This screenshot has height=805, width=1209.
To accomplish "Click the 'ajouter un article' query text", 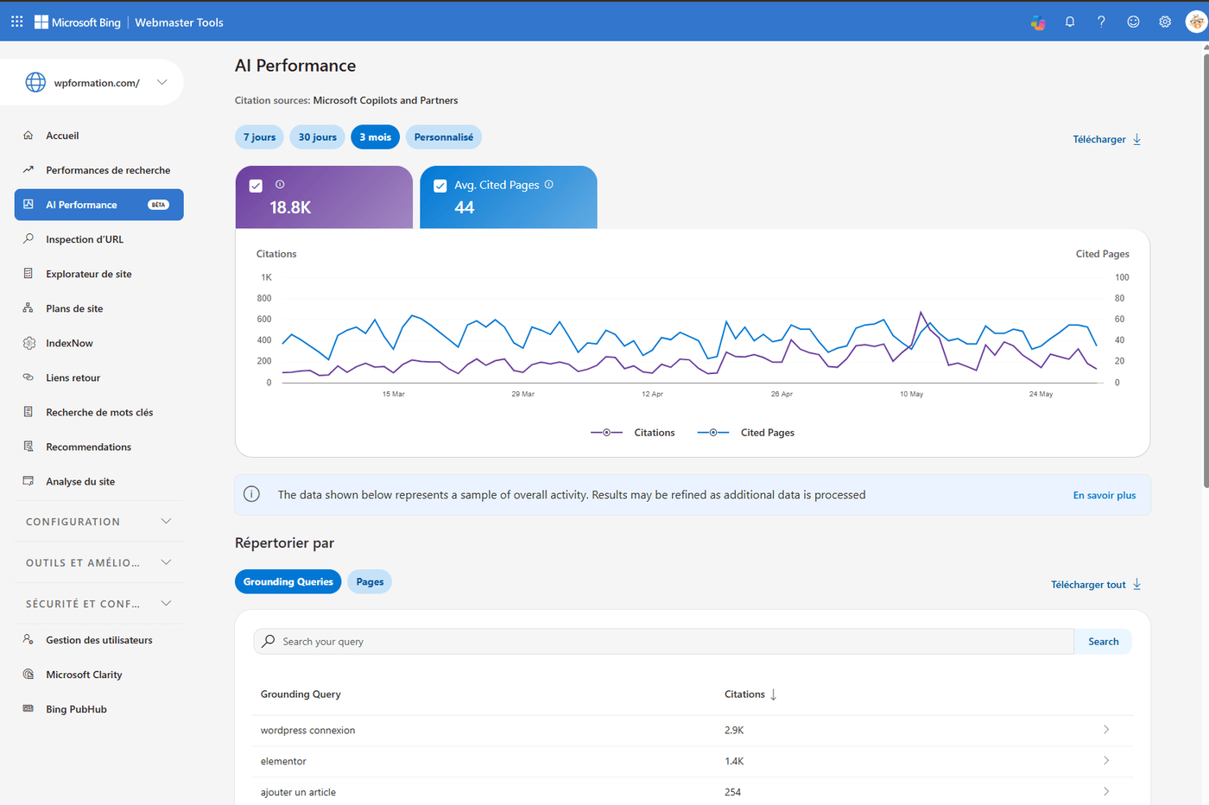I will 298,792.
